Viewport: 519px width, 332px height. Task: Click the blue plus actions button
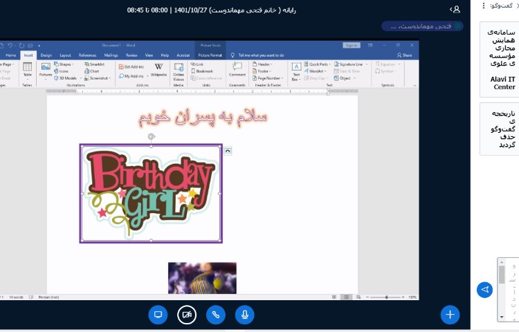coord(450,315)
